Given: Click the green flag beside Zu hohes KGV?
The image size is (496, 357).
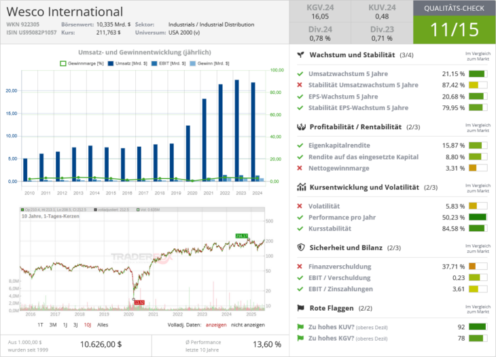Looking at the screenshot, I should tap(300, 338).
